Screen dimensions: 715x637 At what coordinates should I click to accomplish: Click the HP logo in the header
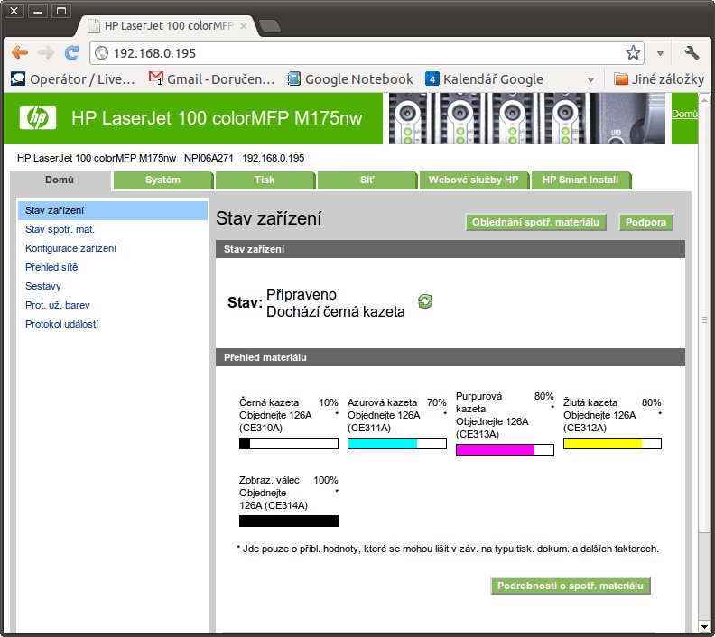tap(38, 118)
